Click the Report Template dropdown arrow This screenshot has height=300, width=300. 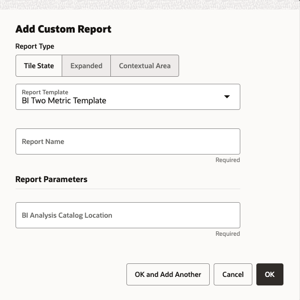[x=227, y=97]
